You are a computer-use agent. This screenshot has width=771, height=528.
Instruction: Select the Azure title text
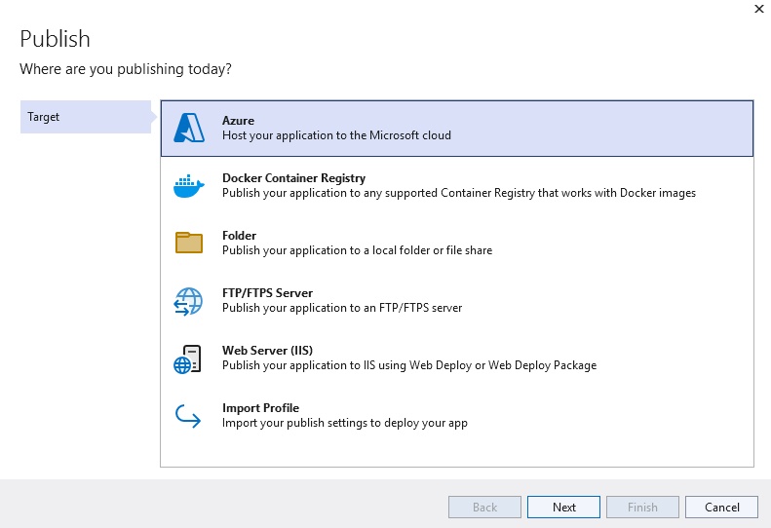click(x=238, y=121)
